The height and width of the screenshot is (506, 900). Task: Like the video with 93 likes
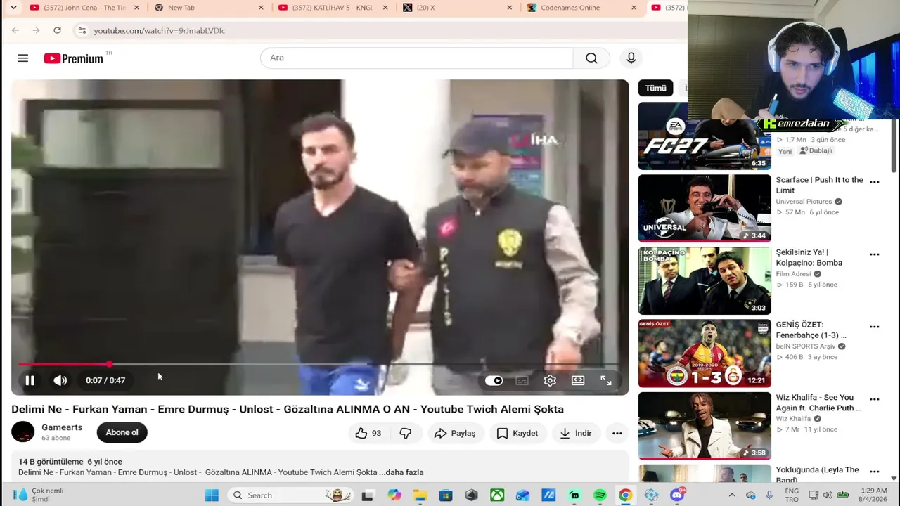pos(368,433)
